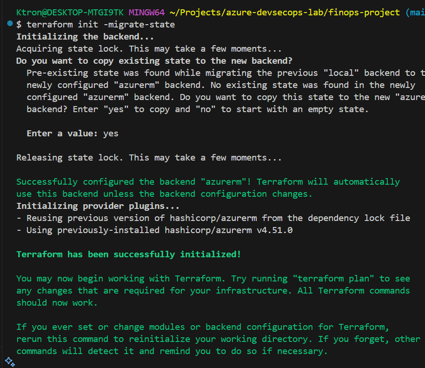Click the "Do you want to copy existing state" prompt

pos(154,60)
